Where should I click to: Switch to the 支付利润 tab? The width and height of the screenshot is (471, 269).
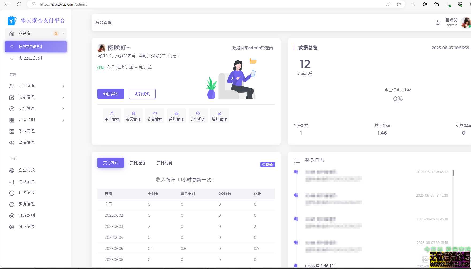[x=164, y=162]
